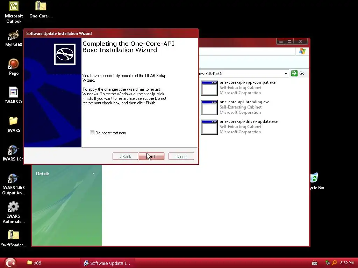358x268 pixels.
Task: Click the network tray icon
Action: (327, 263)
